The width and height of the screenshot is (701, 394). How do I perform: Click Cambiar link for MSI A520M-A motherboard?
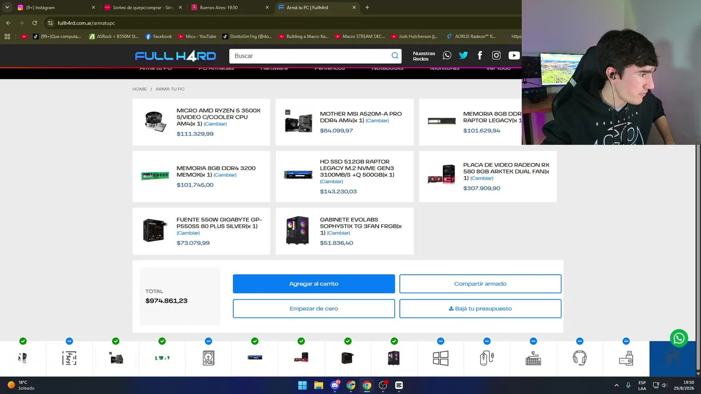[377, 121]
